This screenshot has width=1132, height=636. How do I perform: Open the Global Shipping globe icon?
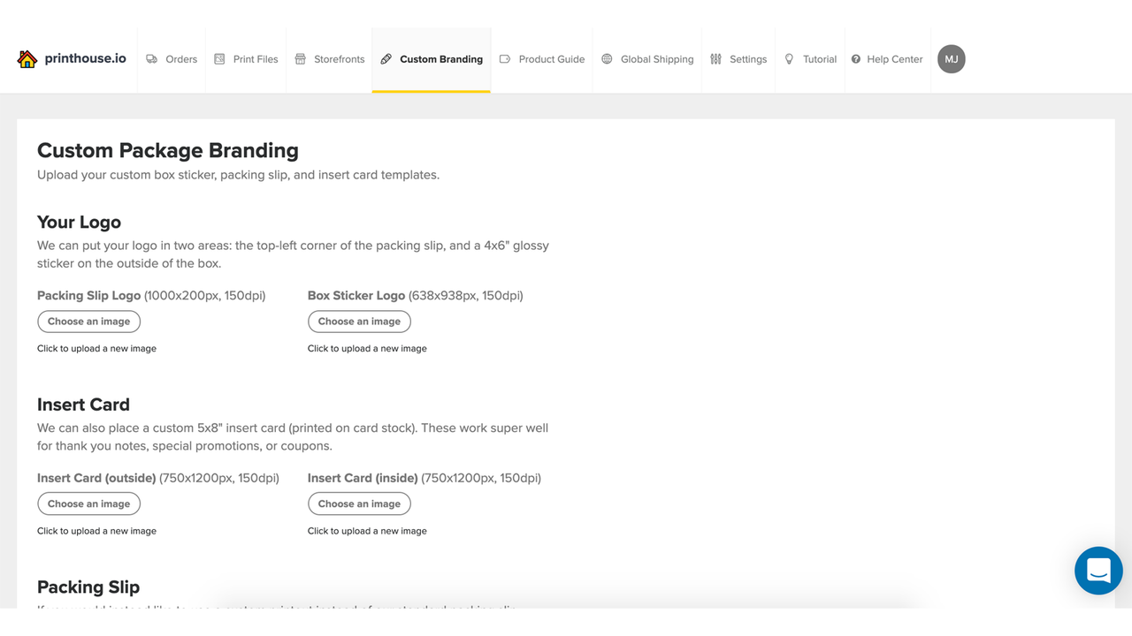(x=607, y=58)
